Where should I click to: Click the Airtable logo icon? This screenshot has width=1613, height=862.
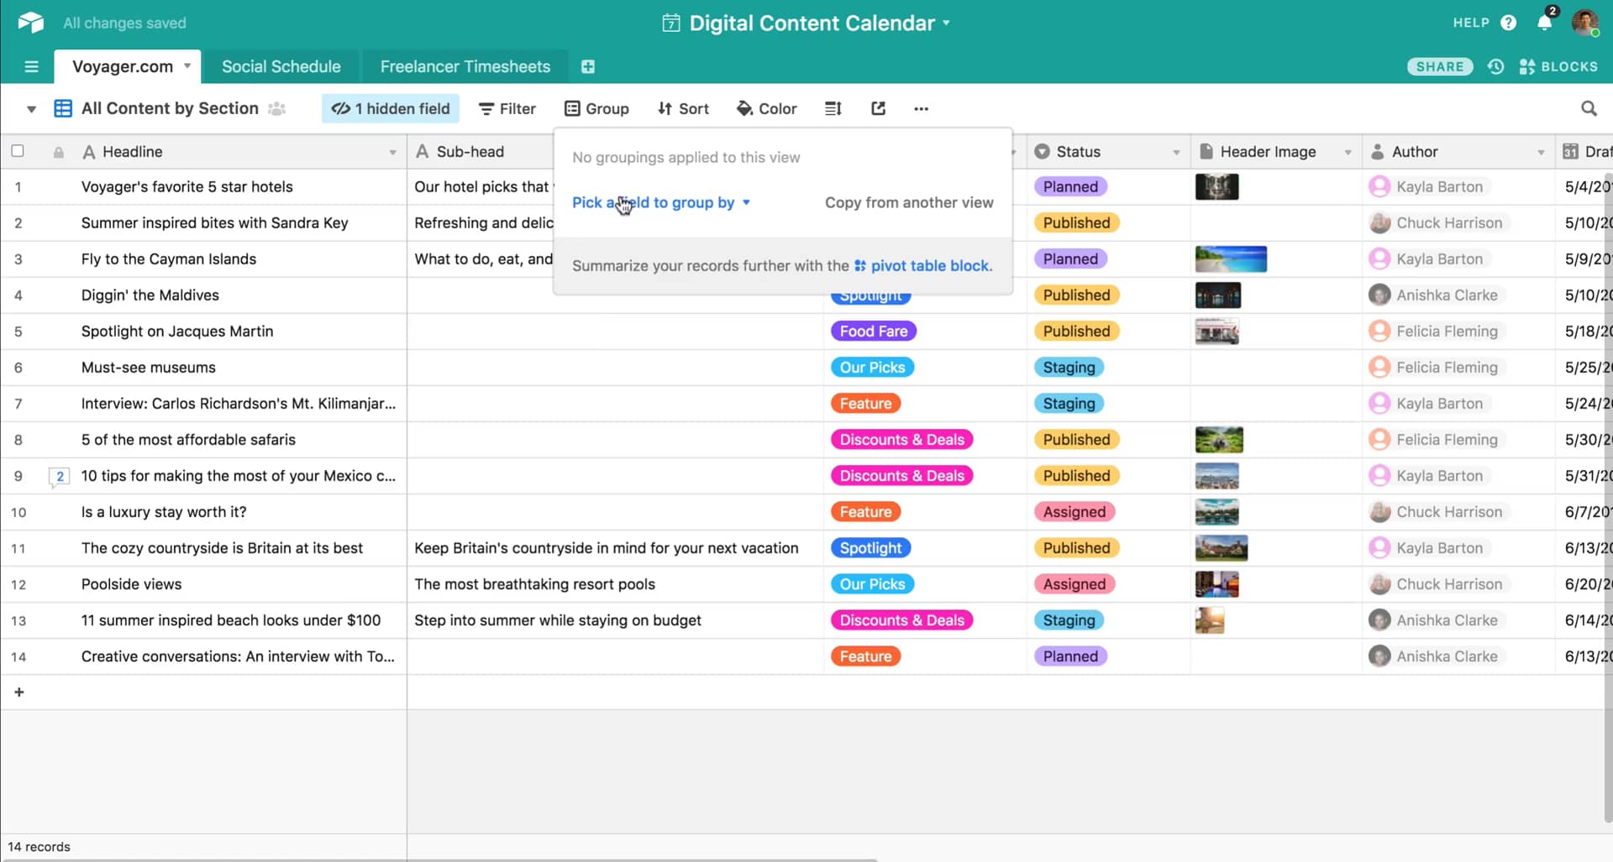click(30, 23)
